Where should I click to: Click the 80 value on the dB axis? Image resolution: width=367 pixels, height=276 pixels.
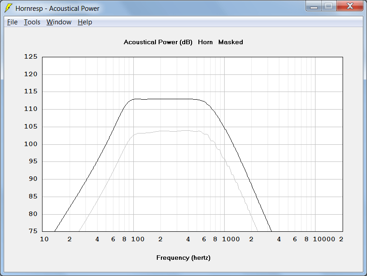[x=33, y=214]
